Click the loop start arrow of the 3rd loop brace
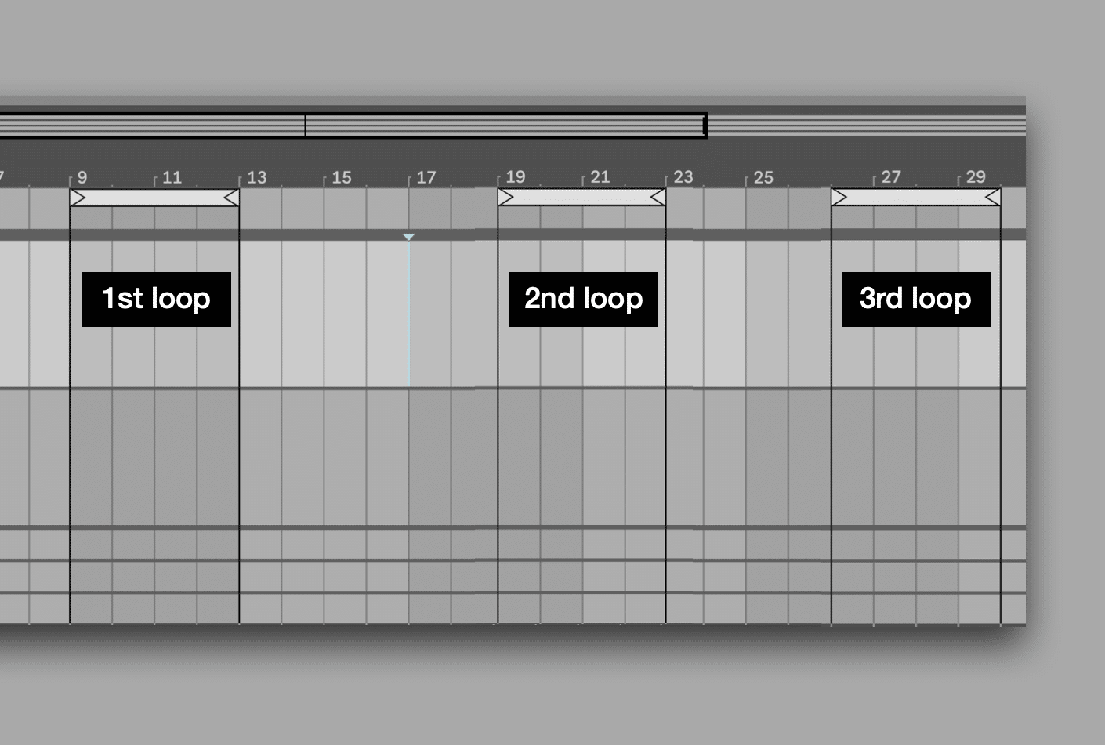The height and width of the screenshot is (745, 1105). pos(839,198)
